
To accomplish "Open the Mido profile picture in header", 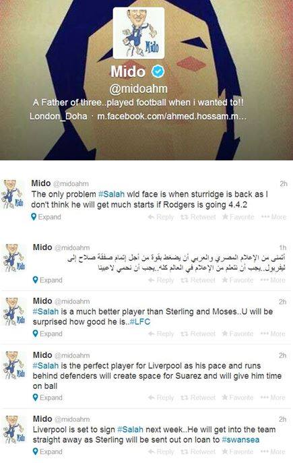I will coord(139,33).
